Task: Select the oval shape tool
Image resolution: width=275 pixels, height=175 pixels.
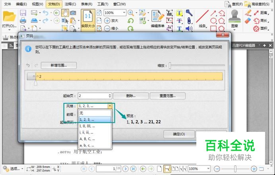Action: pos(213,21)
